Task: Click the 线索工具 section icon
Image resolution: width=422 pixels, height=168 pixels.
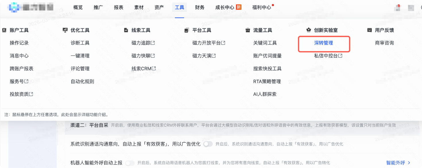Action: click(x=126, y=30)
